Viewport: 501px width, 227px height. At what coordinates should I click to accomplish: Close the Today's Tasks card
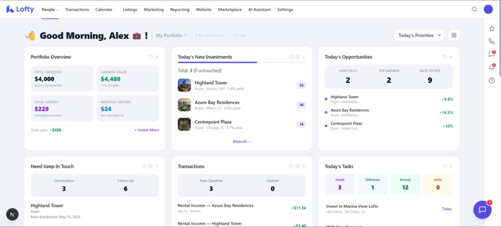tap(451, 166)
